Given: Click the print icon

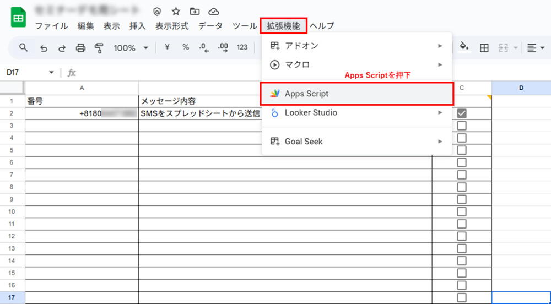Looking at the screenshot, I should click(80, 48).
